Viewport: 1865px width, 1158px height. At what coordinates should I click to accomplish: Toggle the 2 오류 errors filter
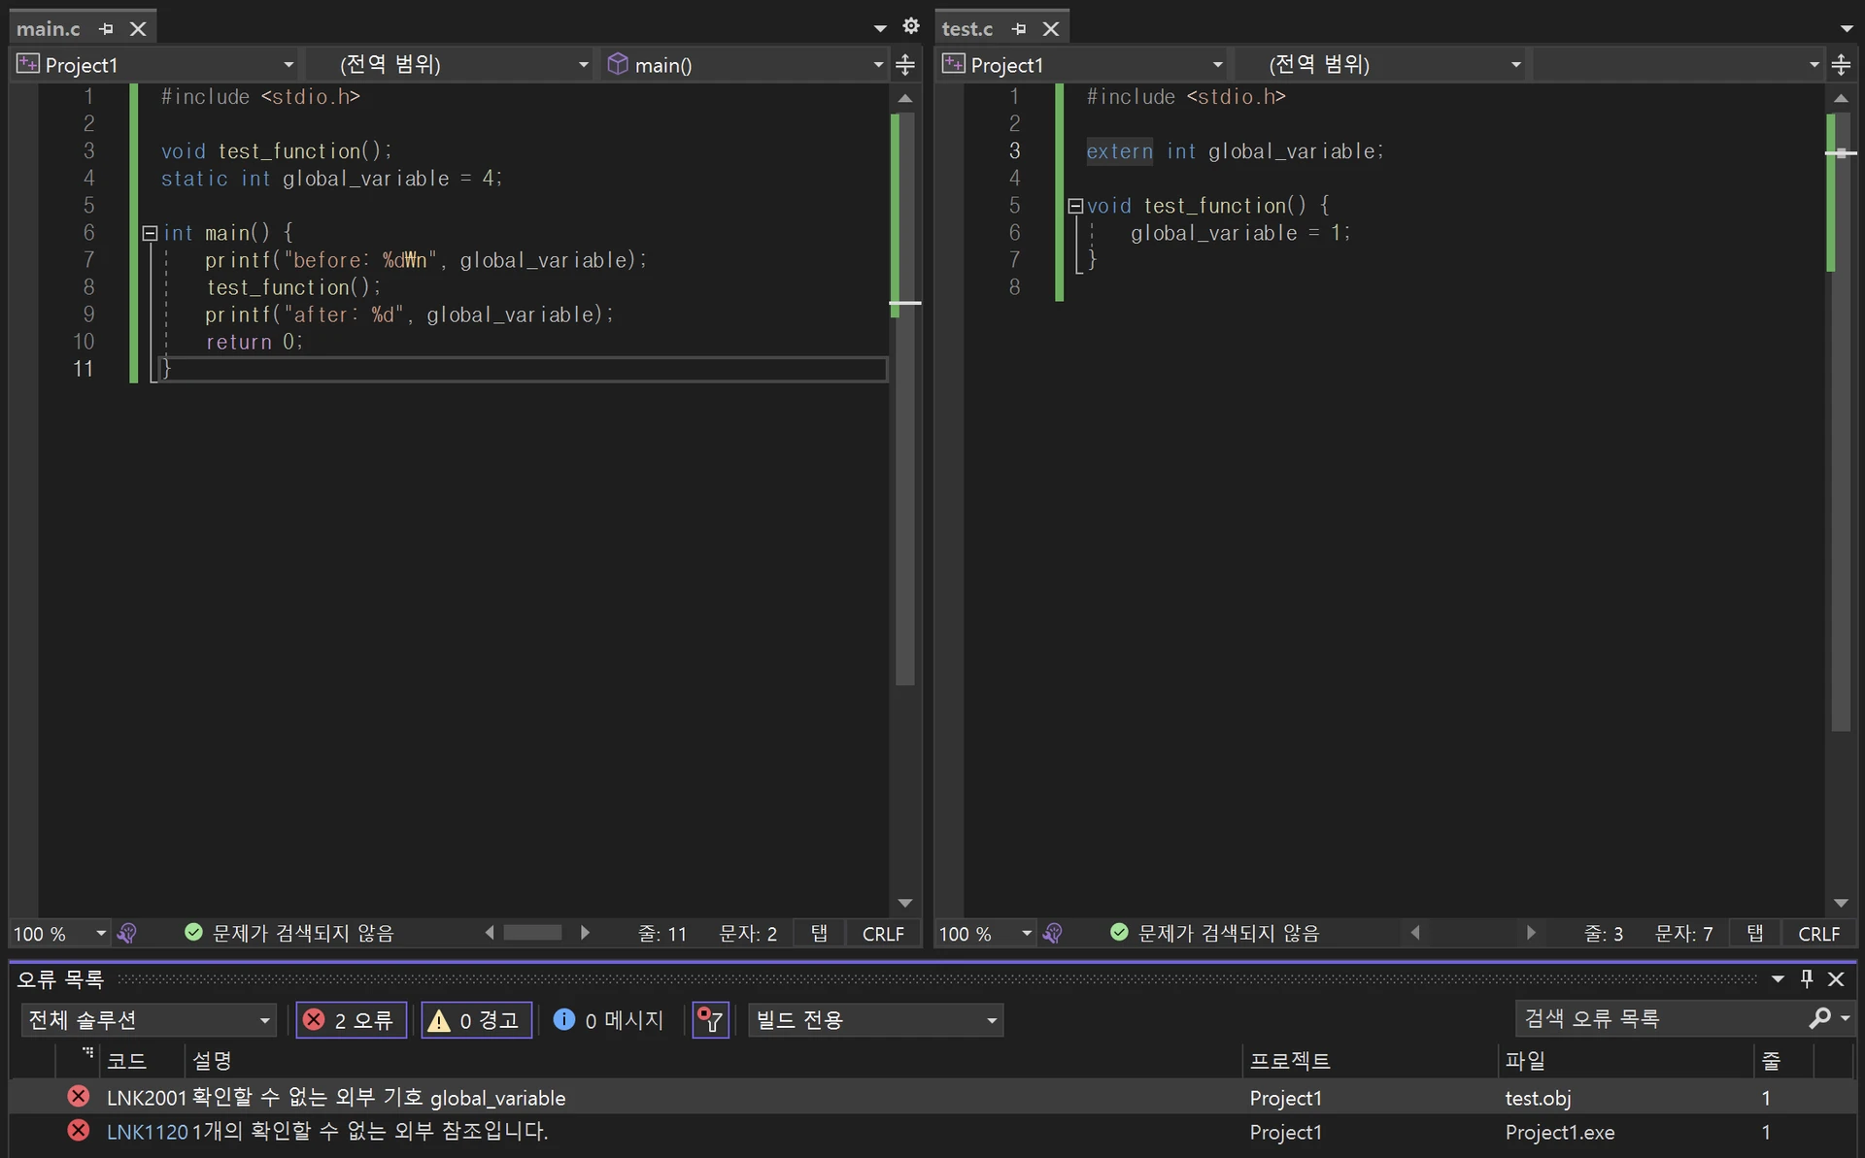pyautogui.click(x=351, y=1020)
